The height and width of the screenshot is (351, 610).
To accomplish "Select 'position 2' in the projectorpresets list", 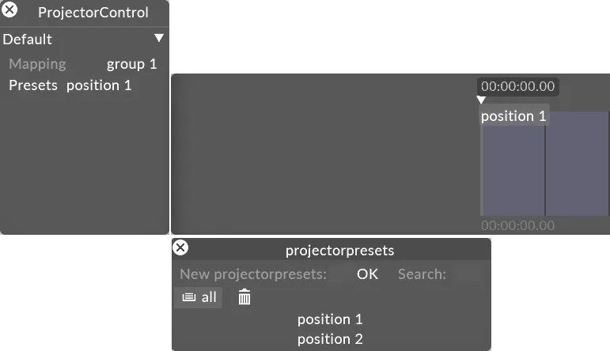I will coord(330,339).
